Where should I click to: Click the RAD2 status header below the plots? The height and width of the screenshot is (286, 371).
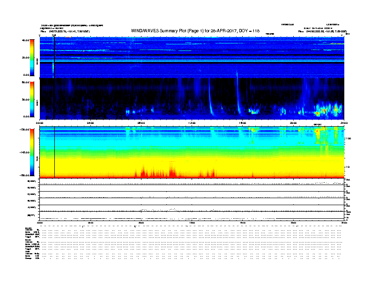click(29, 229)
